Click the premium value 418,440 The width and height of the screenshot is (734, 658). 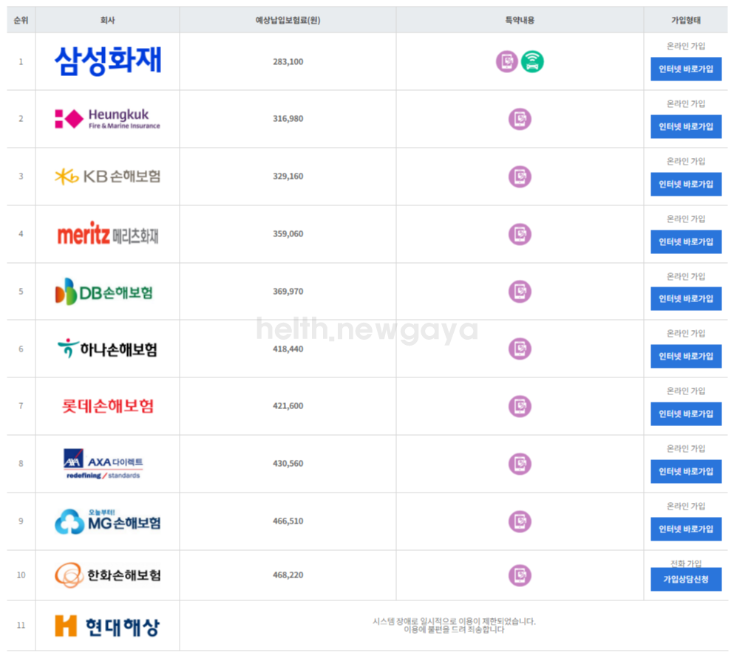click(288, 349)
